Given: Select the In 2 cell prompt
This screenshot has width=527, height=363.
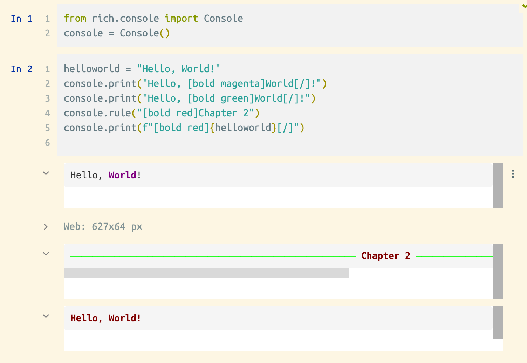Looking at the screenshot, I should tap(22, 69).
